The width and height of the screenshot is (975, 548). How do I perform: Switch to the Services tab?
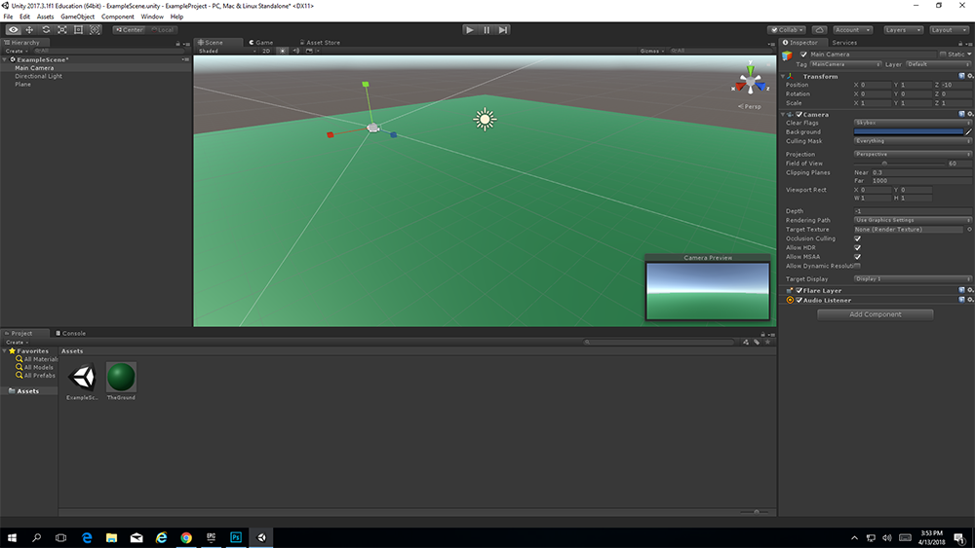point(844,43)
